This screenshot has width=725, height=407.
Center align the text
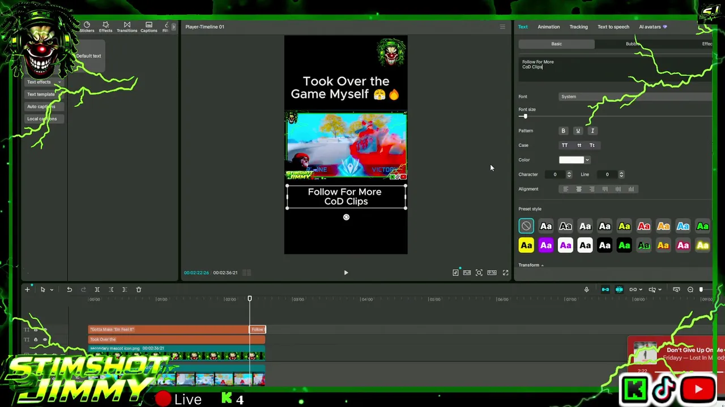[x=578, y=189]
